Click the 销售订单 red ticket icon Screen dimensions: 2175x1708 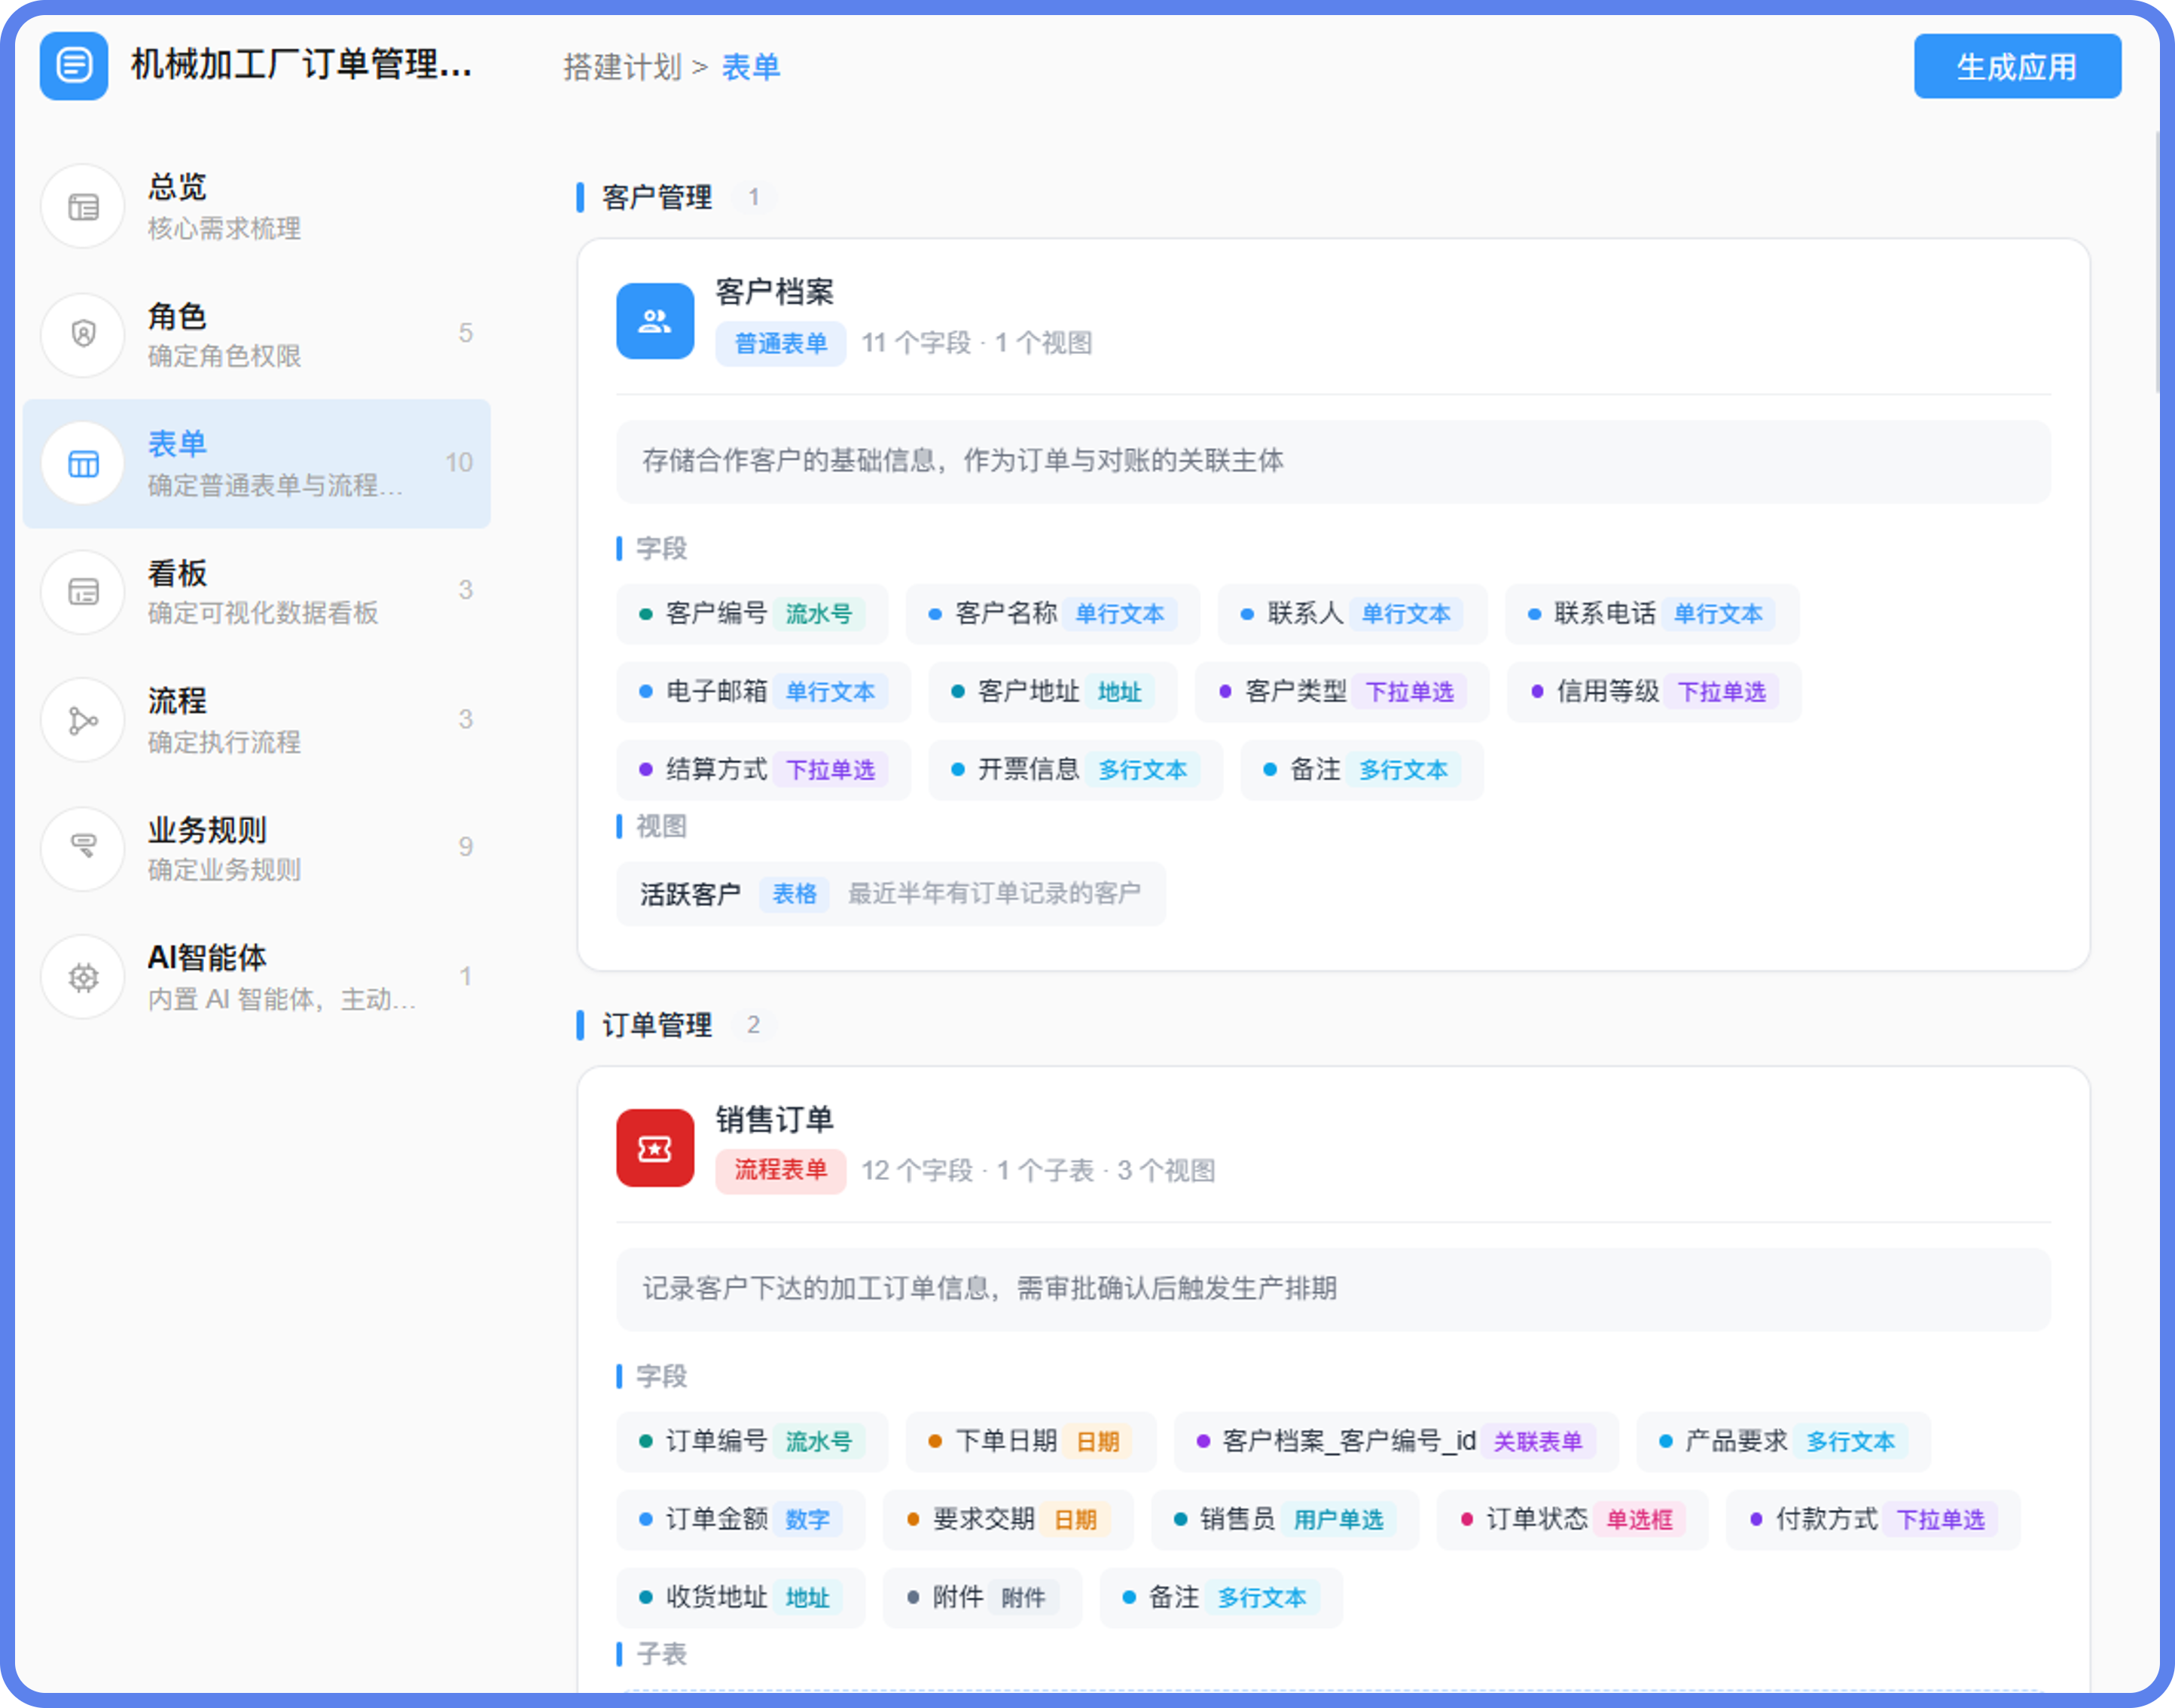pyautogui.click(x=655, y=1148)
